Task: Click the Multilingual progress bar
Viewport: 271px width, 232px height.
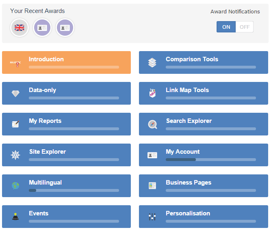Action: click(x=74, y=191)
